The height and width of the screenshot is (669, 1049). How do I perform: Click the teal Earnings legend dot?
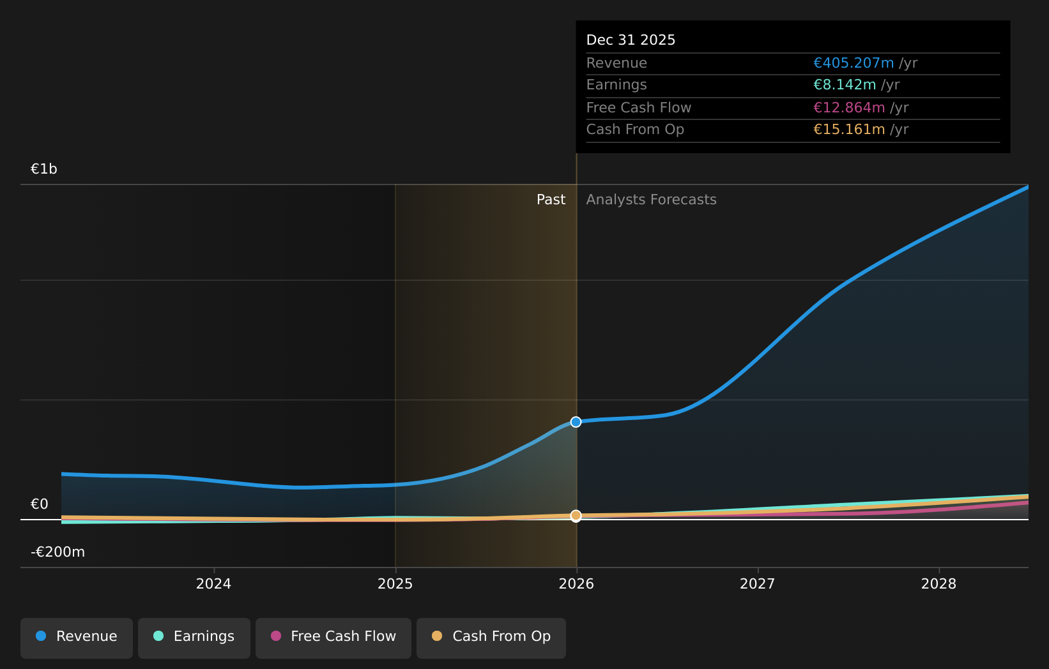[x=158, y=636]
